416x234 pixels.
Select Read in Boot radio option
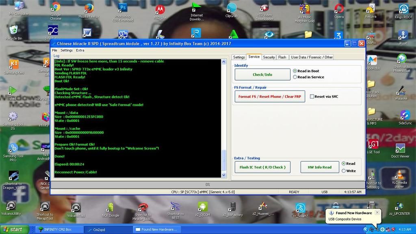click(306, 71)
